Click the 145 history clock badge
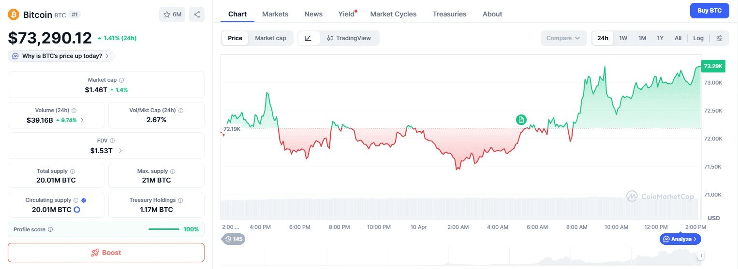The image size is (738, 269). click(233, 239)
